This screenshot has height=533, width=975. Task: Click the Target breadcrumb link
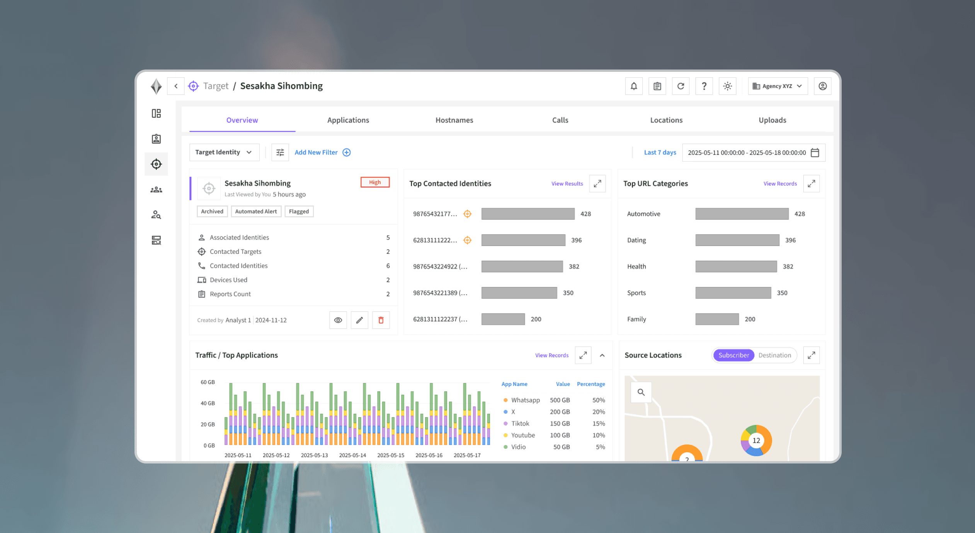pyautogui.click(x=216, y=86)
